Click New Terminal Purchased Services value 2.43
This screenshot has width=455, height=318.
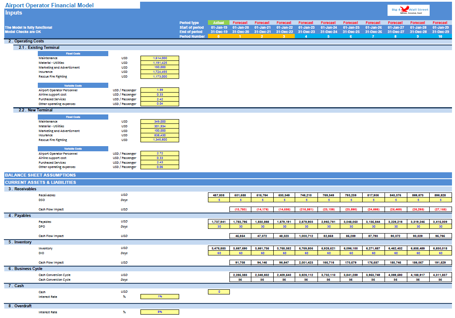coord(159,162)
